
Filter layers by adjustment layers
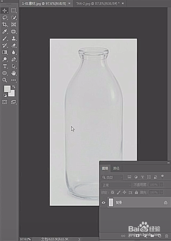click(x=136, y=177)
